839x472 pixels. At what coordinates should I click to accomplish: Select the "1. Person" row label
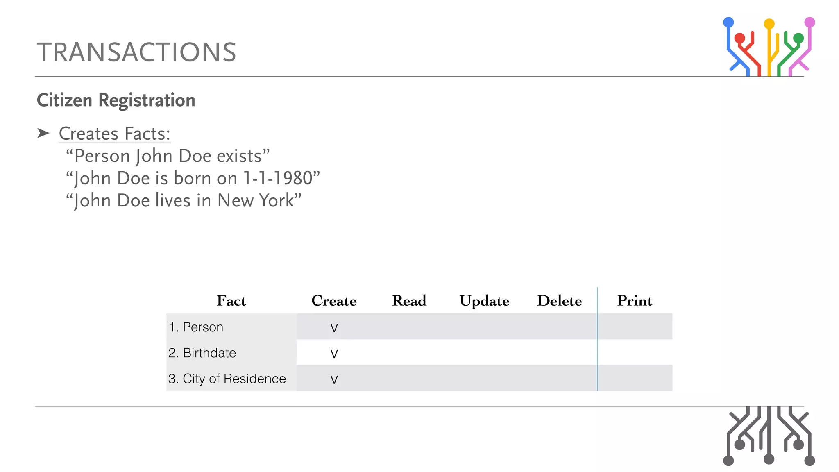pos(196,327)
